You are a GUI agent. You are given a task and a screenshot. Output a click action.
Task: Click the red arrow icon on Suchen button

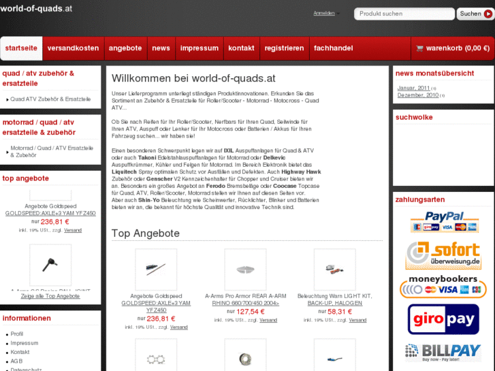point(488,14)
